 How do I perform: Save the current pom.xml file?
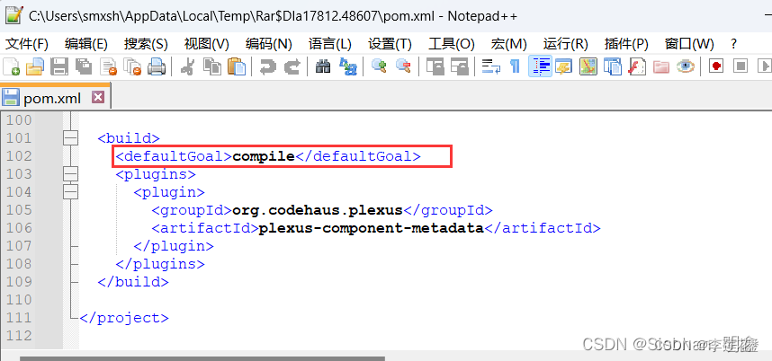point(59,66)
